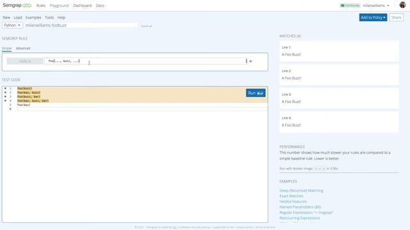Open the milanwilliams account dropdown
Viewport: 410px width, 230px height.
coord(376,6)
